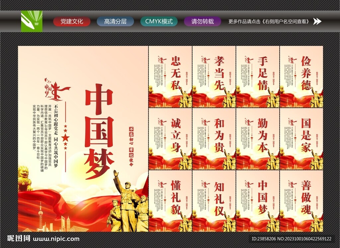Open the 懂礼貌 poster thumbnail
Image resolution: width=340 pixels, height=248 pixels.
[x=170, y=201]
